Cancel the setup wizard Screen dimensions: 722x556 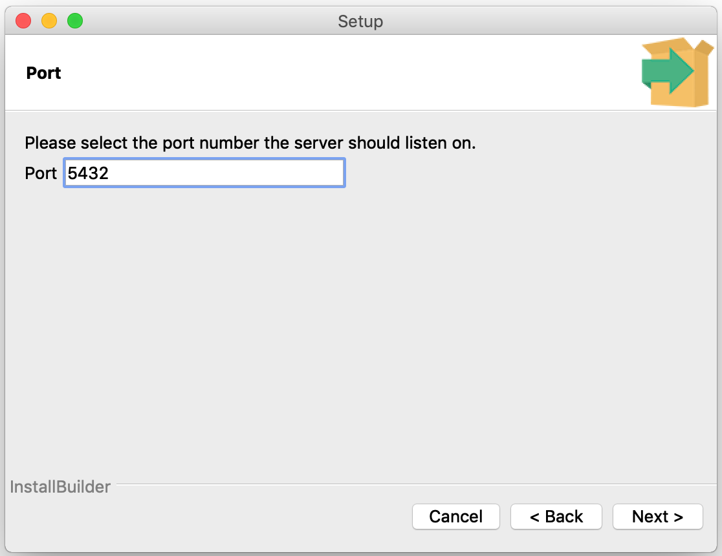(456, 517)
